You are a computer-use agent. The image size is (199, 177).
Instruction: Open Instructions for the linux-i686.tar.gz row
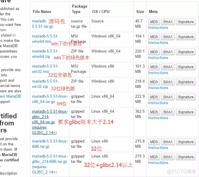(x=158, y=148)
